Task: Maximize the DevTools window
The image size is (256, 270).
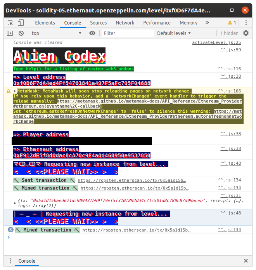Action: pyautogui.click(x=232, y=10)
